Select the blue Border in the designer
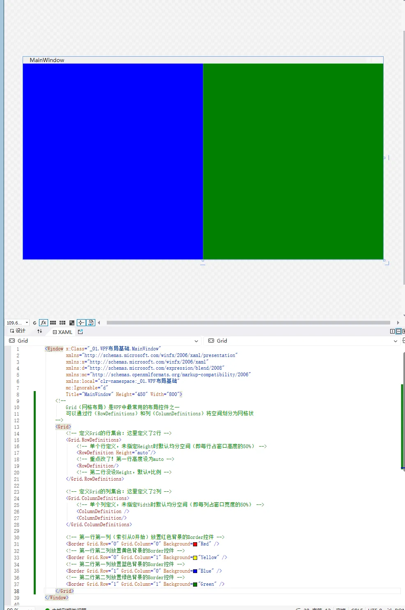This screenshot has height=610, width=405. tap(113, 161)
